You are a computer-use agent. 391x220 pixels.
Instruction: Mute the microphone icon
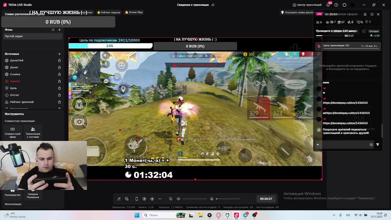click(x=212, y=199)
